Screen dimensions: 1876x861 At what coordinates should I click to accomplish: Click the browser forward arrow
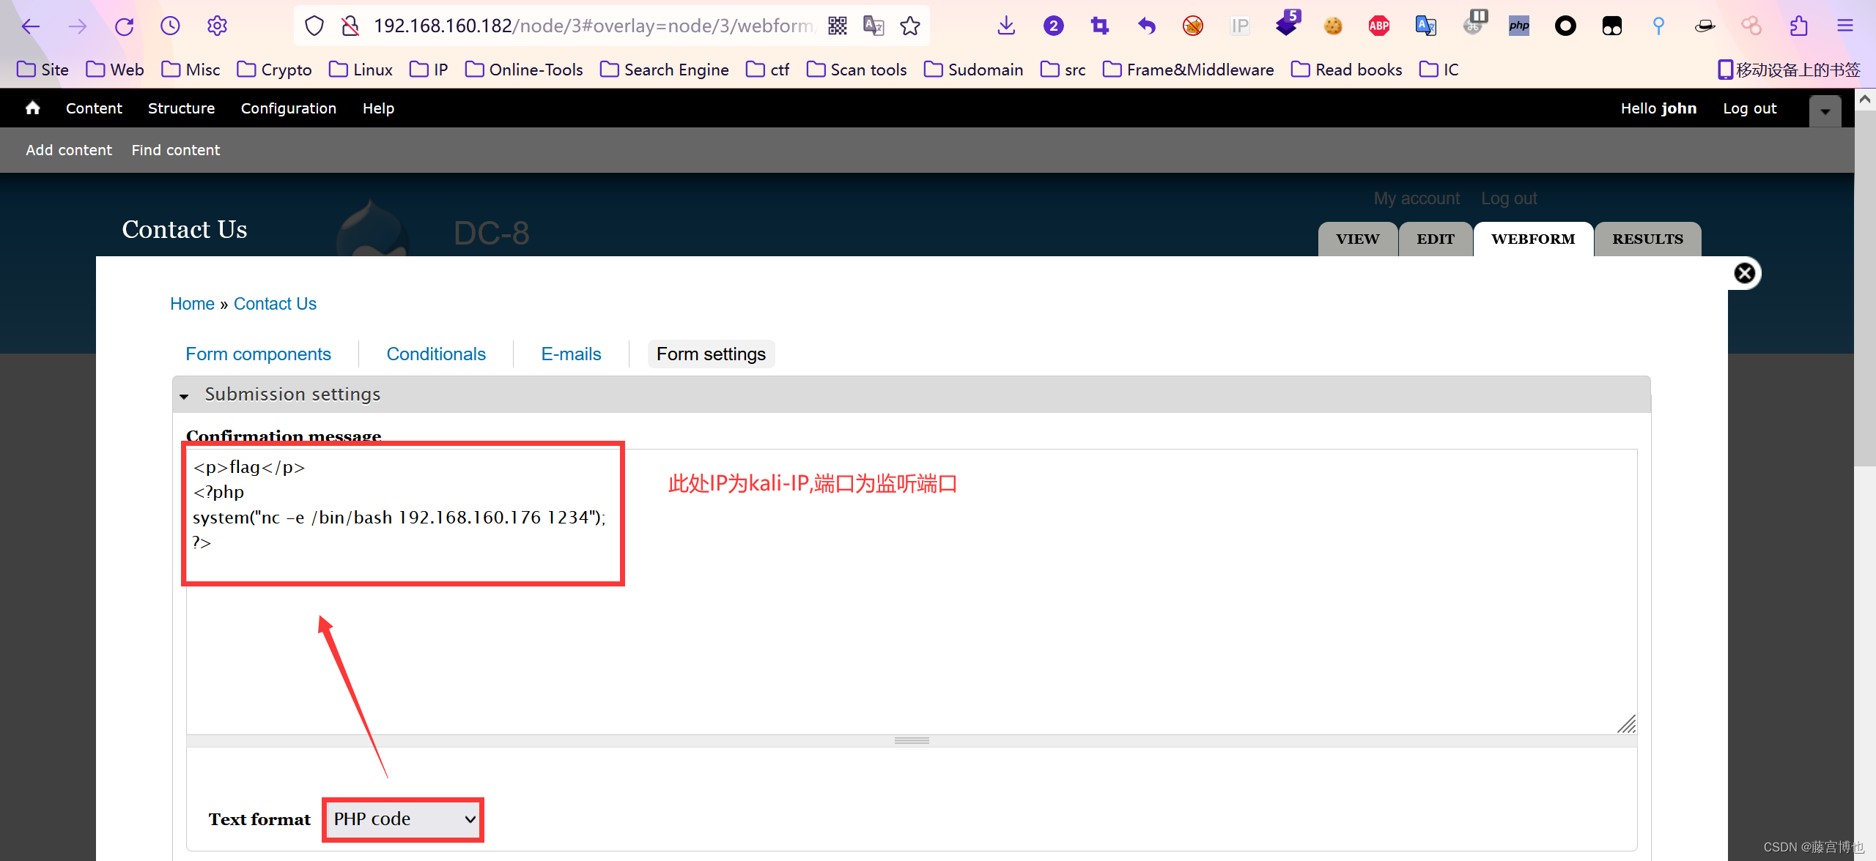coord(77,26)
